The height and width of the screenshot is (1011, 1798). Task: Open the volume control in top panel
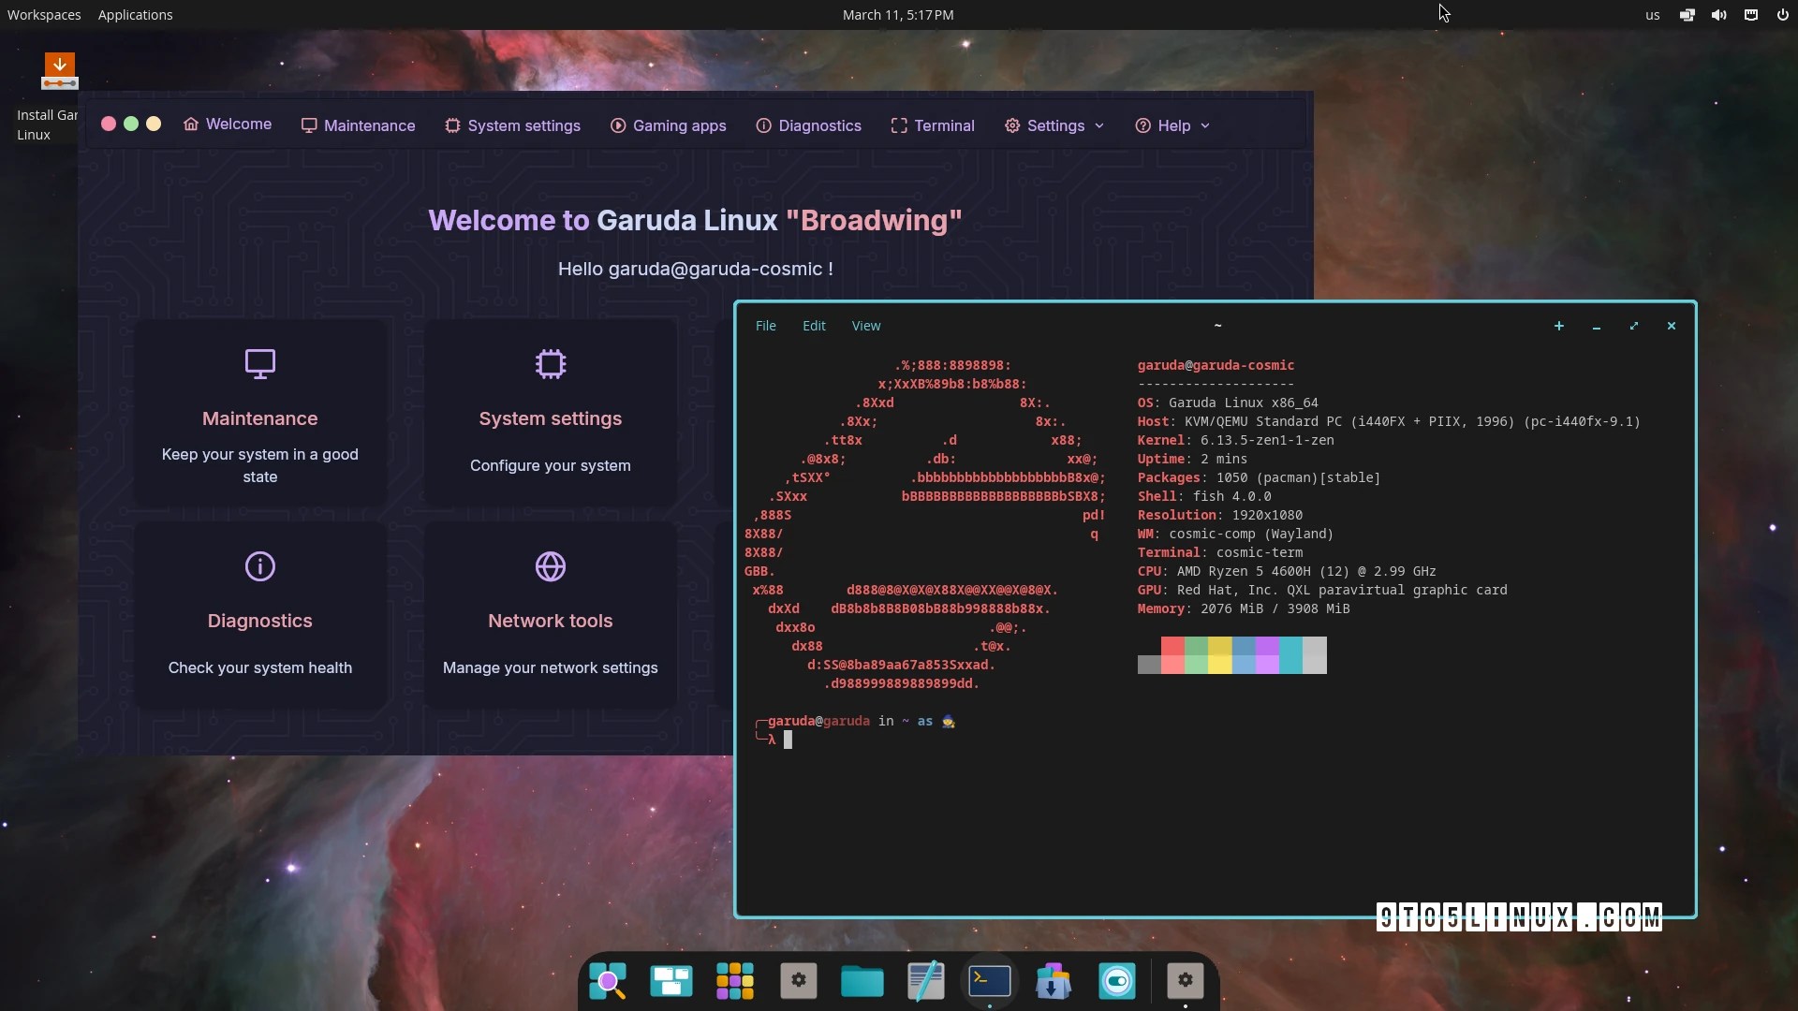click(x=1718, y=15)
